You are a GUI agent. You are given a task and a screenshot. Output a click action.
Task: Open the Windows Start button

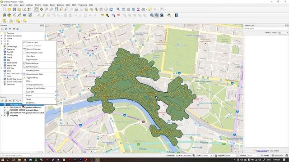[3, 160]
